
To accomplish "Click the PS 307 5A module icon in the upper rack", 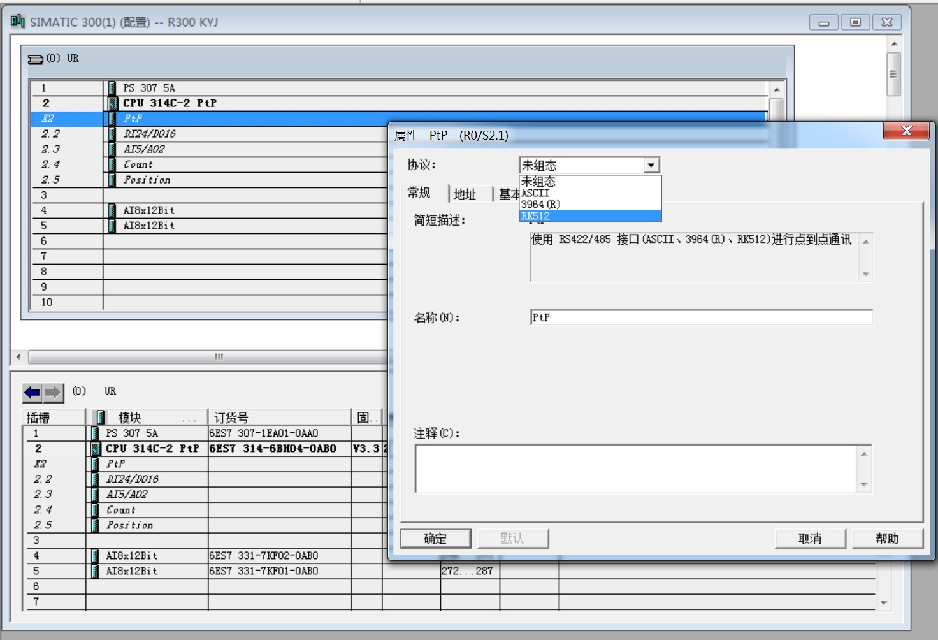I will 112,88.
